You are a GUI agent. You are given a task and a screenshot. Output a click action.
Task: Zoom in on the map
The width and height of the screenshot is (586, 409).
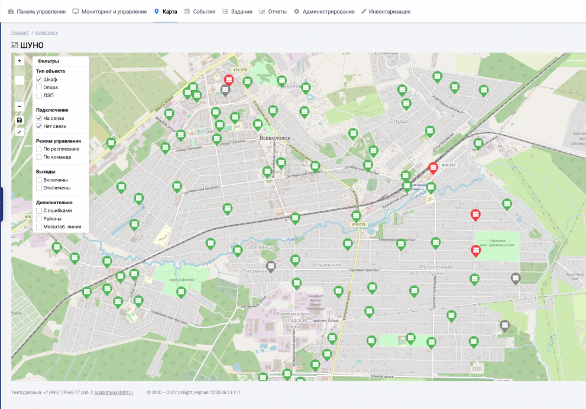tap(20, 61)
